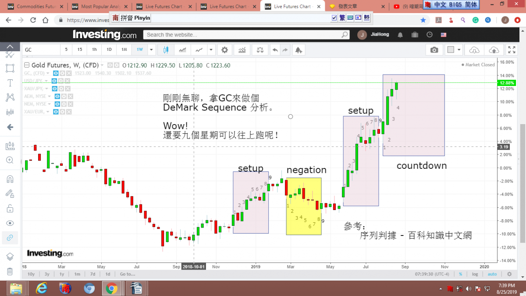The width and height of the screenshot is (526, 296).
Task: Select the pattern drawing tool
Action: pos(10,97)
